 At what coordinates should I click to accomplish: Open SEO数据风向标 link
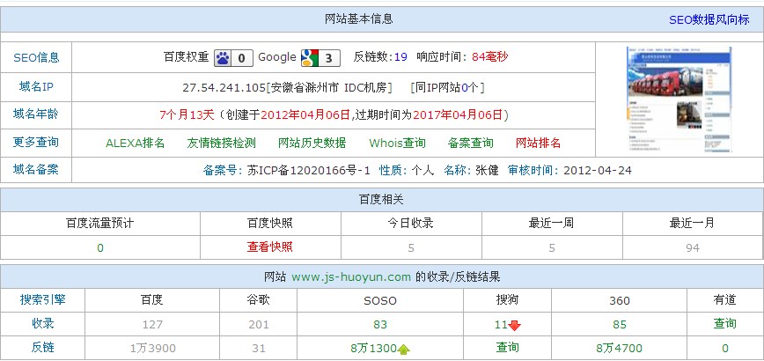(x=710, y=19)
